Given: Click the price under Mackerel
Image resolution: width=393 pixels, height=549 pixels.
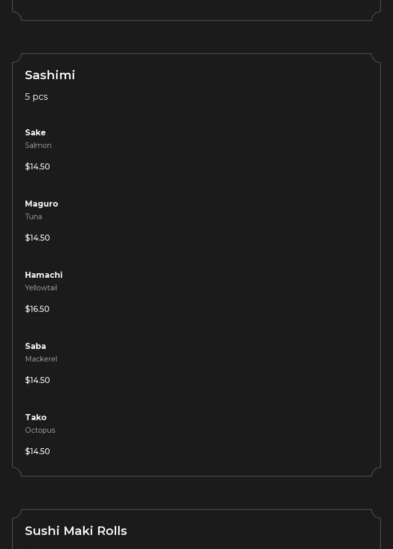Looking at the screenshot, I should (38, 380).
